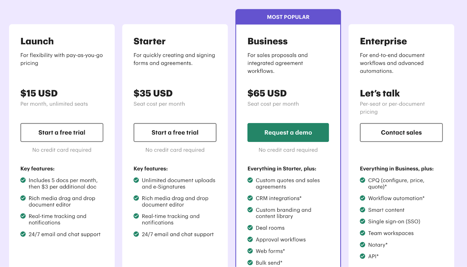Click check icon next to Notary

point(363,245)
